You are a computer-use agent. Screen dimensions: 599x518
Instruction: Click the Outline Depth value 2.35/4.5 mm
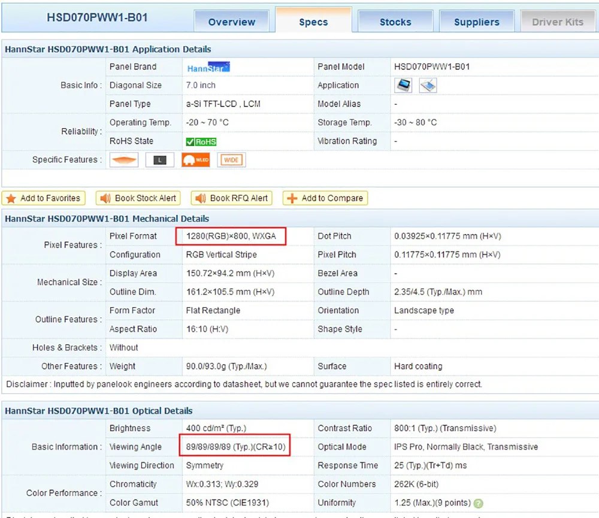pyautogui.click(x=438, y=292)
